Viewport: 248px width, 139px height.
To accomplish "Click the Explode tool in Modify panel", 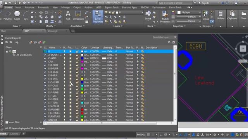I will [60, 17].
